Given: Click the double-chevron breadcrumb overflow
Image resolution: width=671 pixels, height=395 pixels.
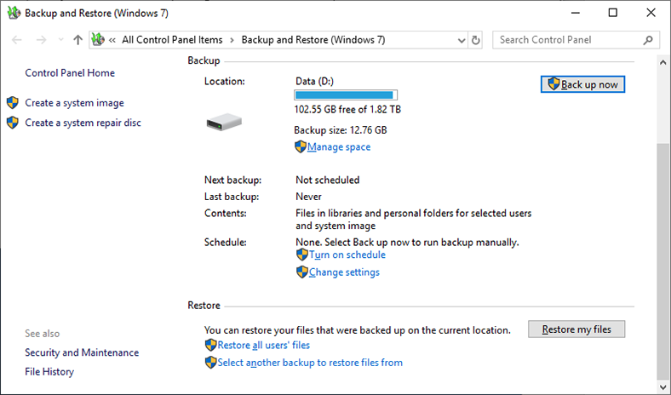Looking at the screenshot, I should tap(112, 40).
